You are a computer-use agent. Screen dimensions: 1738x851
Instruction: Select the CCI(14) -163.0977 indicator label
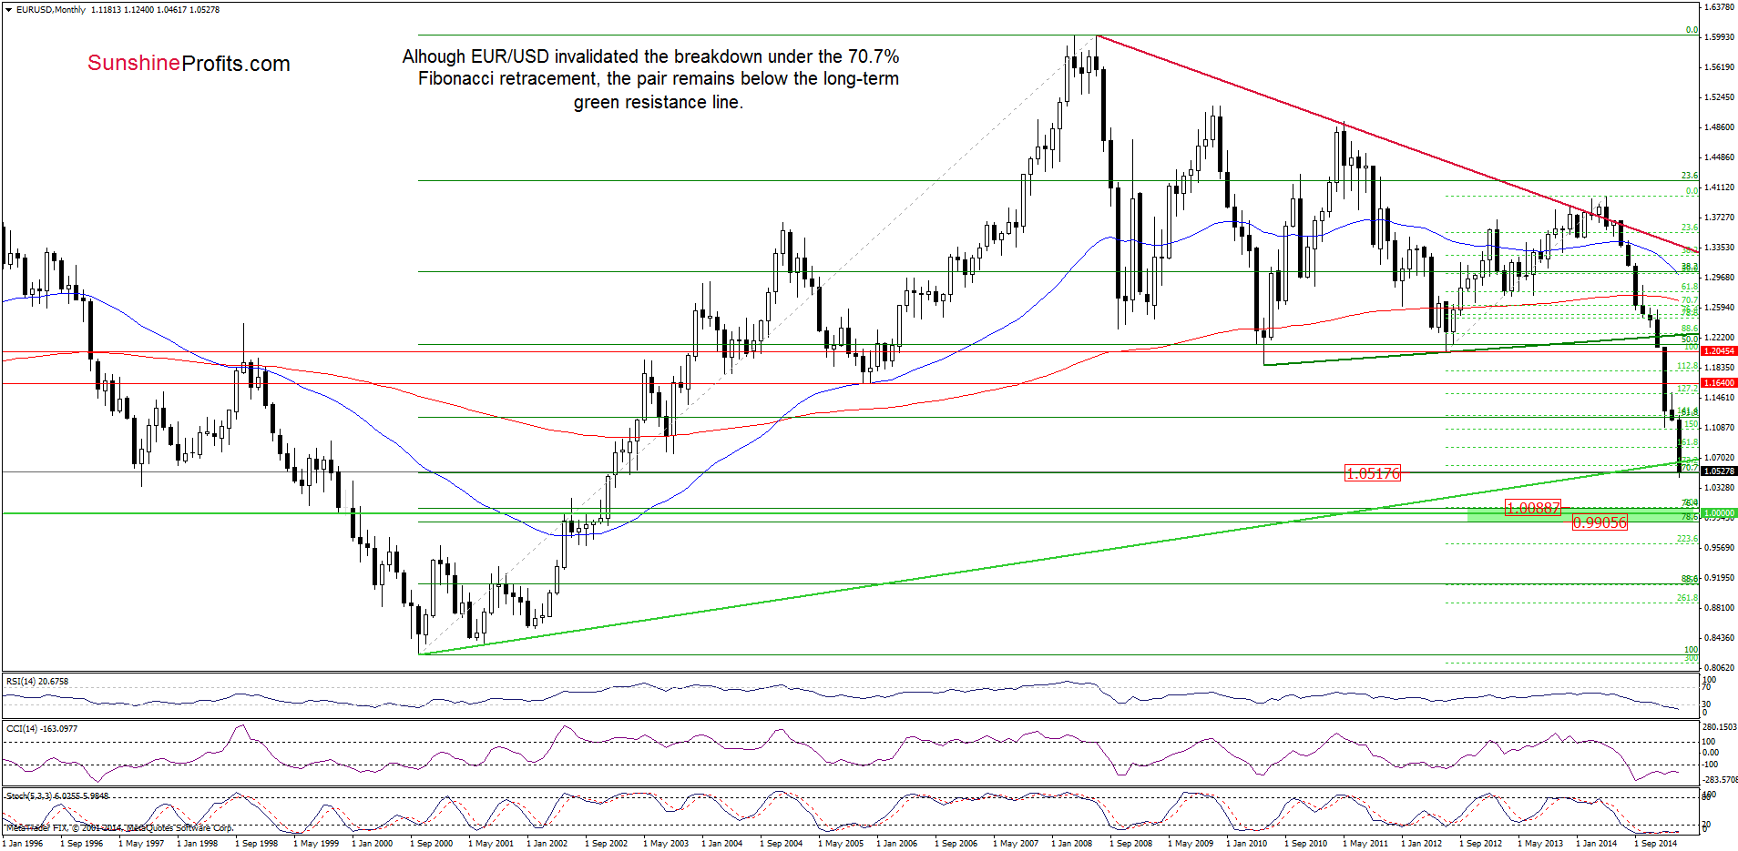point(42,728)
